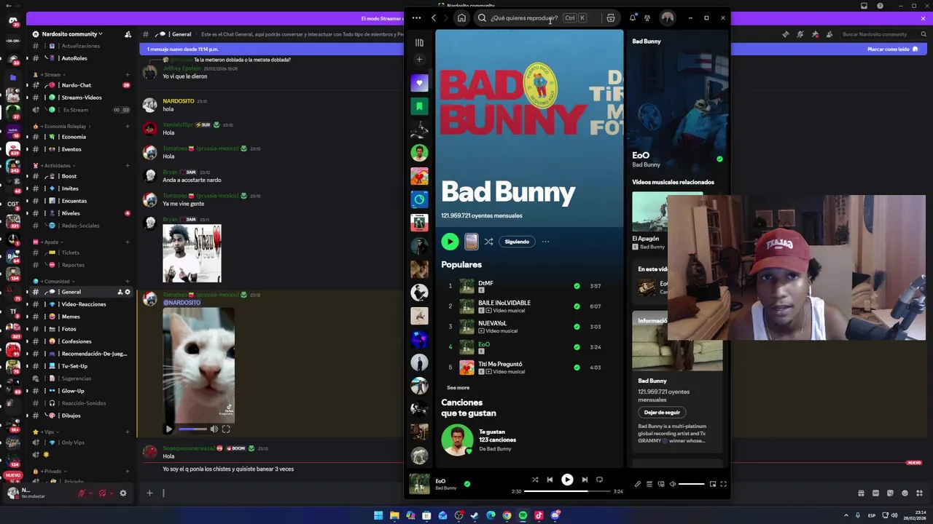
Task: Toggle the saved checkmark on the DtMF row
Action: 577,286
